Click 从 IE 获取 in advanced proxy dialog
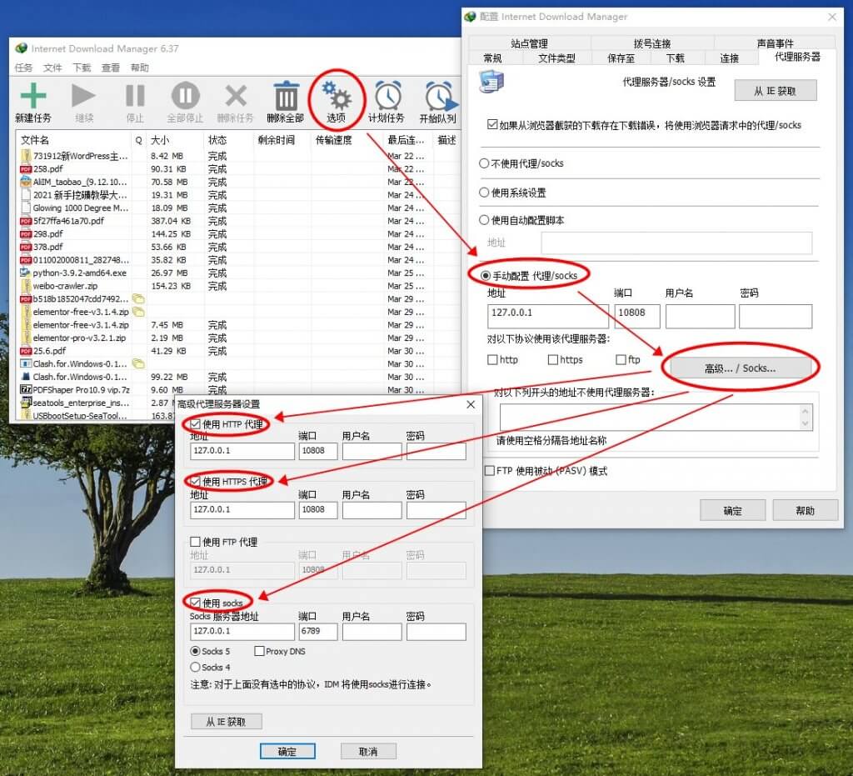 click(227, 722)
